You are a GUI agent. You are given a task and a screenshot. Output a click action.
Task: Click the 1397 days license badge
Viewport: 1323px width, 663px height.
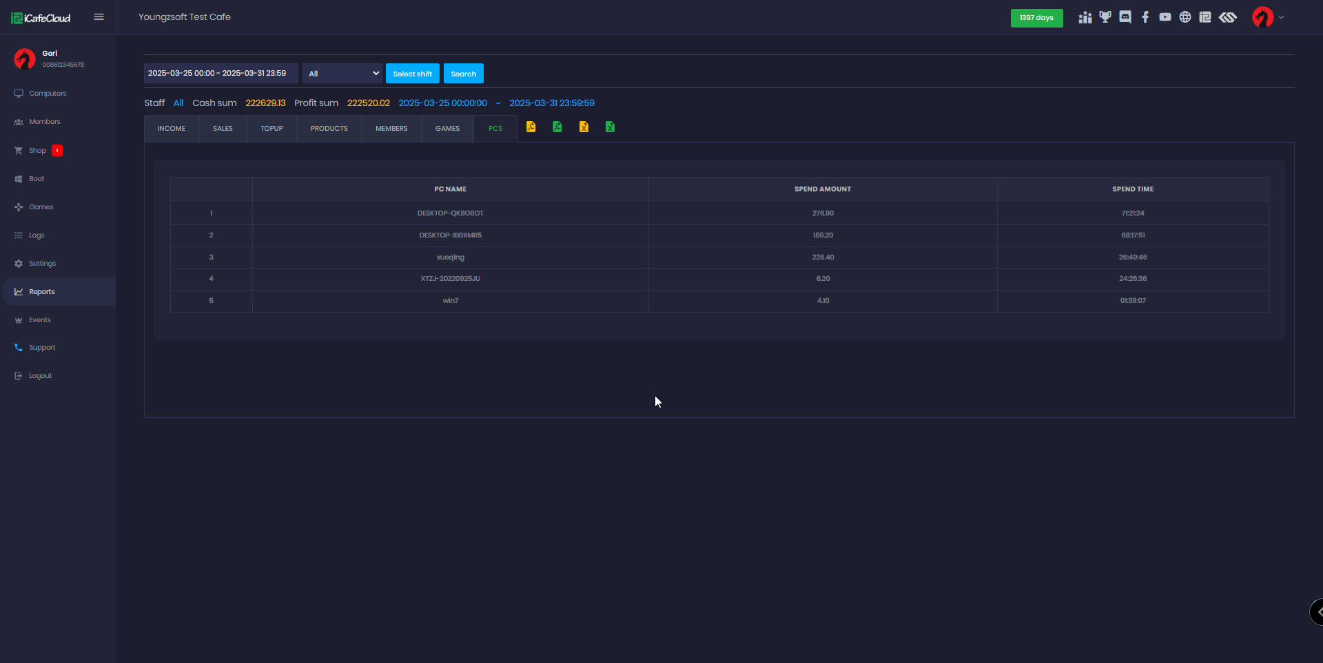click(x=1036, y=18)
